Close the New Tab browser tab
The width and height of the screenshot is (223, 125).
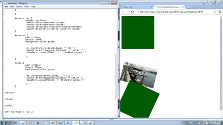click(x=151, y=7)
